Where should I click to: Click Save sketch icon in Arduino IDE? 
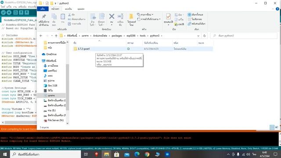point(27,12)
